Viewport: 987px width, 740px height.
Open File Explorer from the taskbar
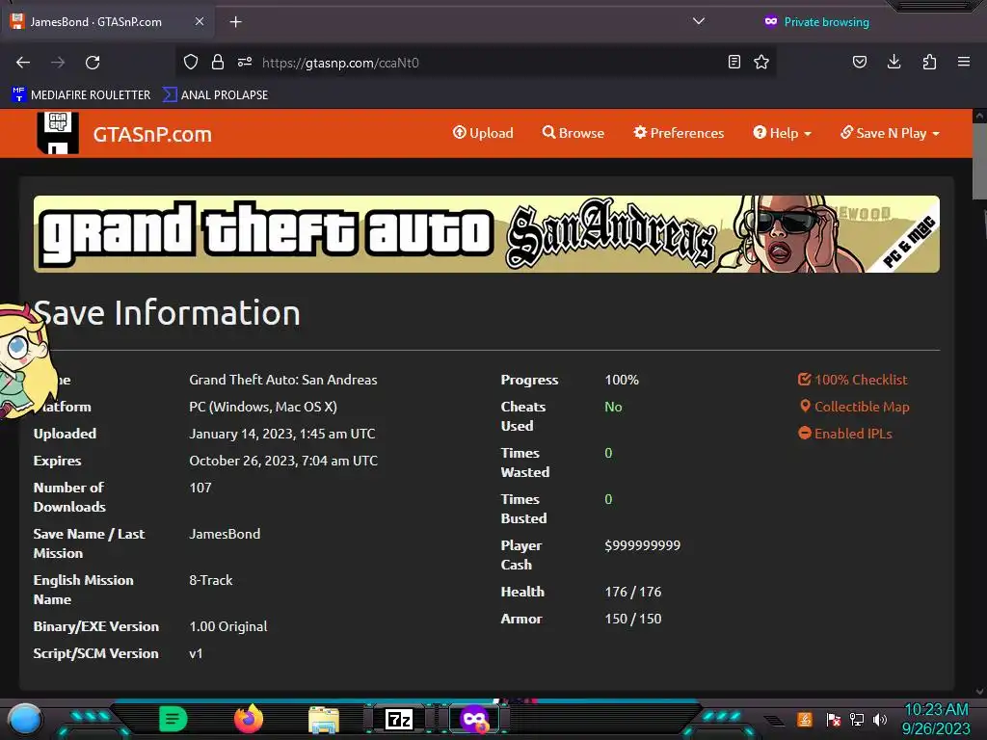324,719
